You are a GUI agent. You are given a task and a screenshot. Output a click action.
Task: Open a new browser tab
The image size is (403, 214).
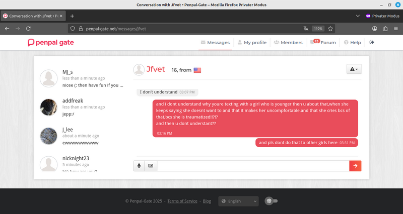[72, 16]
